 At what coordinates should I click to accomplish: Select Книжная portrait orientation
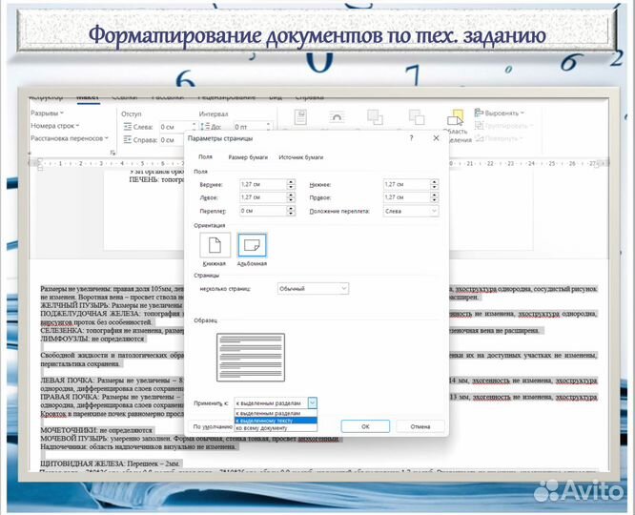click(215, 245)
